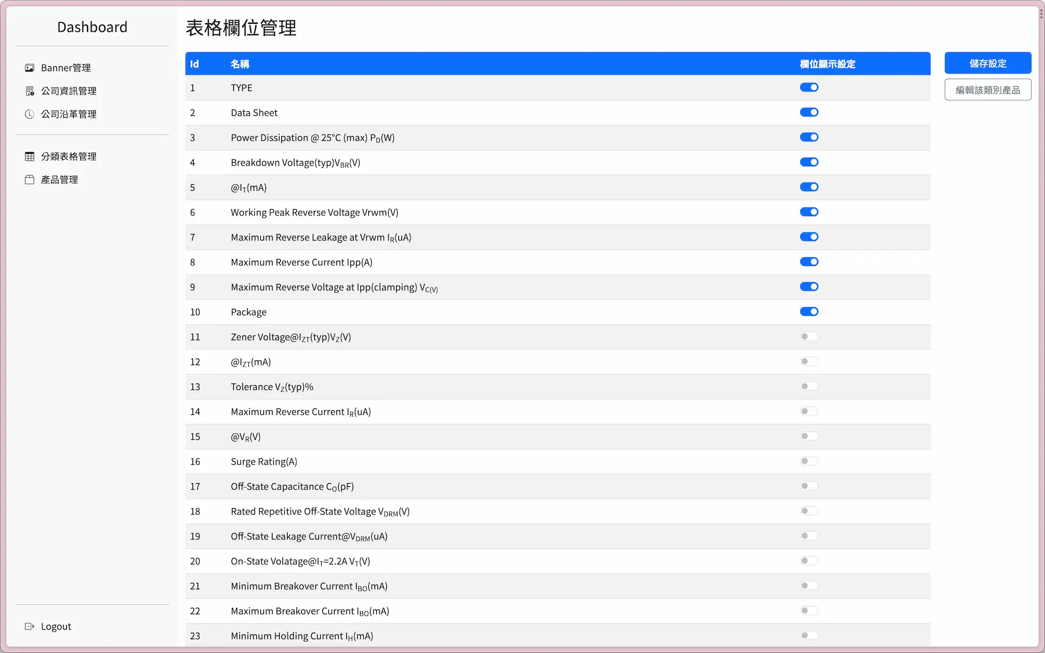Click the Banner管理 image icon

[x=30, y=68]
